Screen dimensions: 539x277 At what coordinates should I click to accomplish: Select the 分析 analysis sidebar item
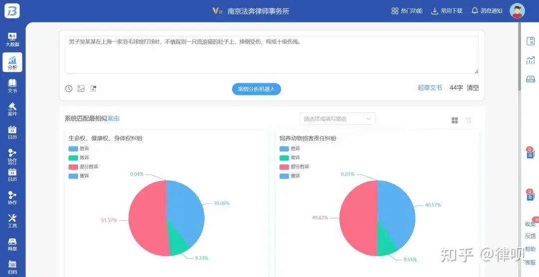tap(12, 62)
